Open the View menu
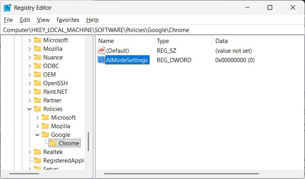 pyautogui.click(x=43, y=20)
